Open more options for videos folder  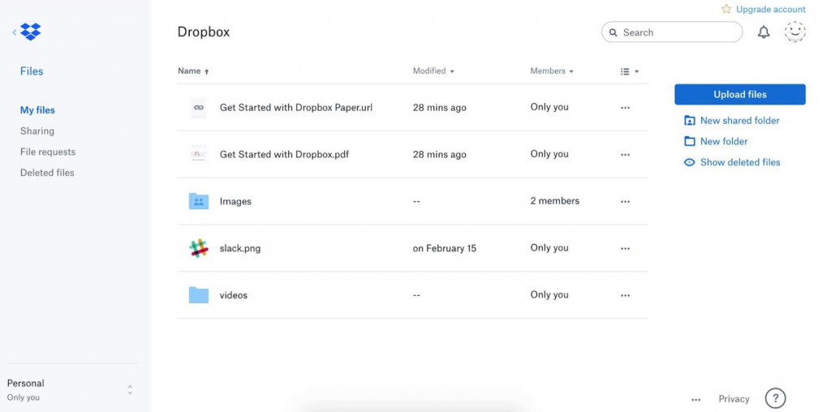coord(626,295)
